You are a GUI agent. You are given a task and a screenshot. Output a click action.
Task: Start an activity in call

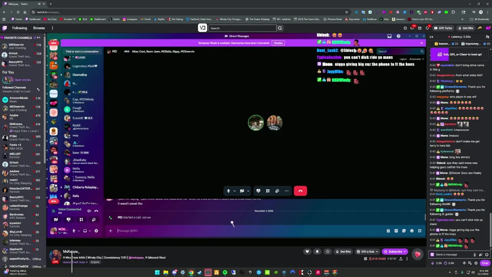pos(268,191)
